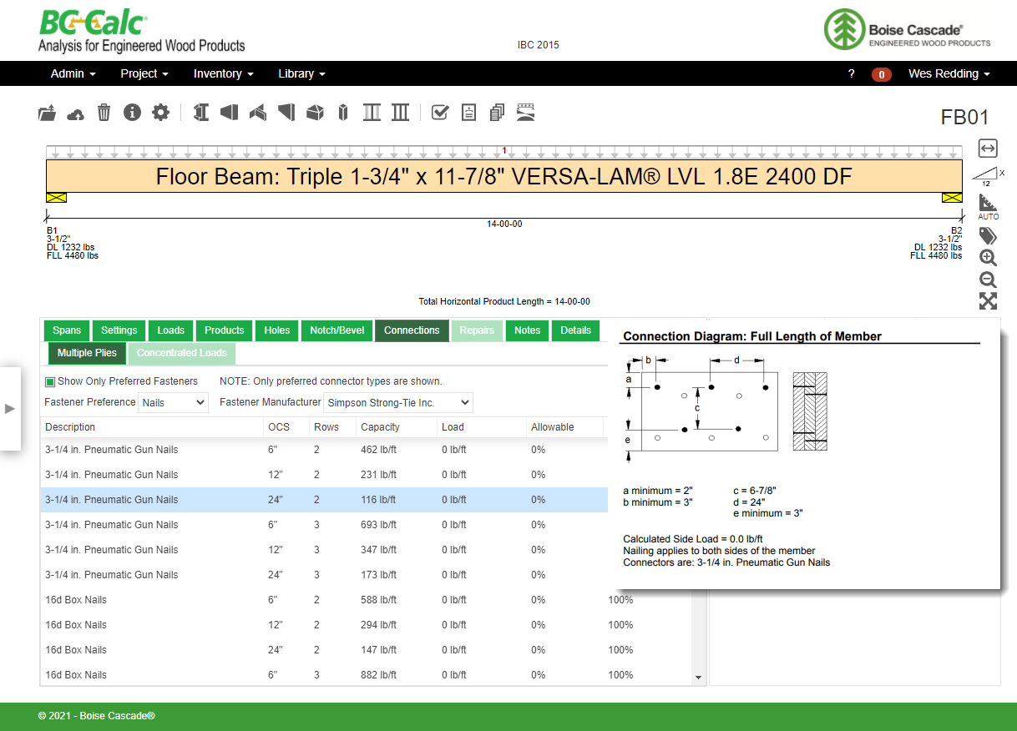Viewport: 1017px width, 731px height.
Task: Switch to the Spans tab
Action: pyautogui.click(x=67, y=330)
